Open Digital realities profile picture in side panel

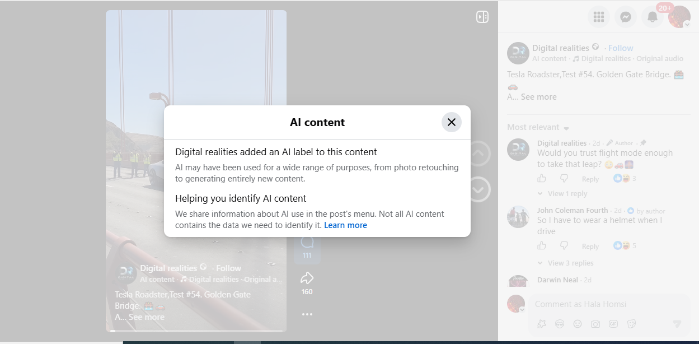click(x=518, y=53)
